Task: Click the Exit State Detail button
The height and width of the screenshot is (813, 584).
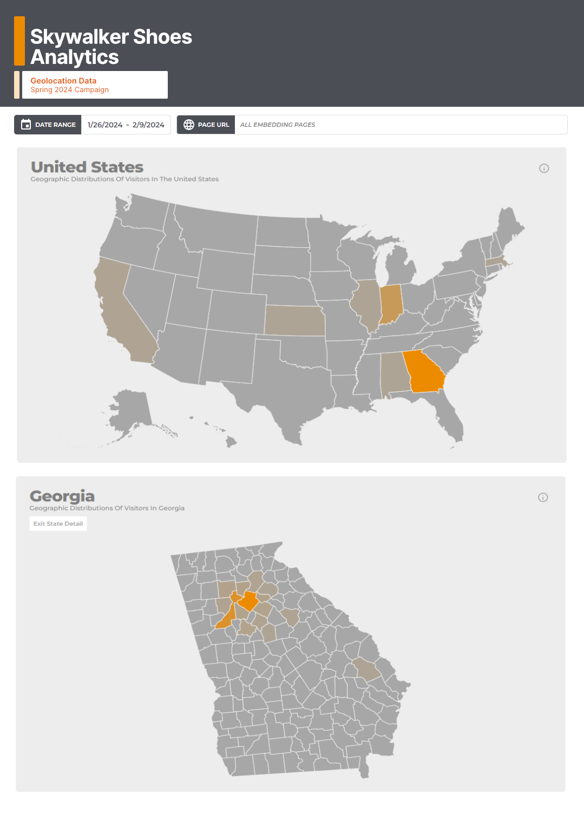Action: pyautogui.click(x=58, y=524)
